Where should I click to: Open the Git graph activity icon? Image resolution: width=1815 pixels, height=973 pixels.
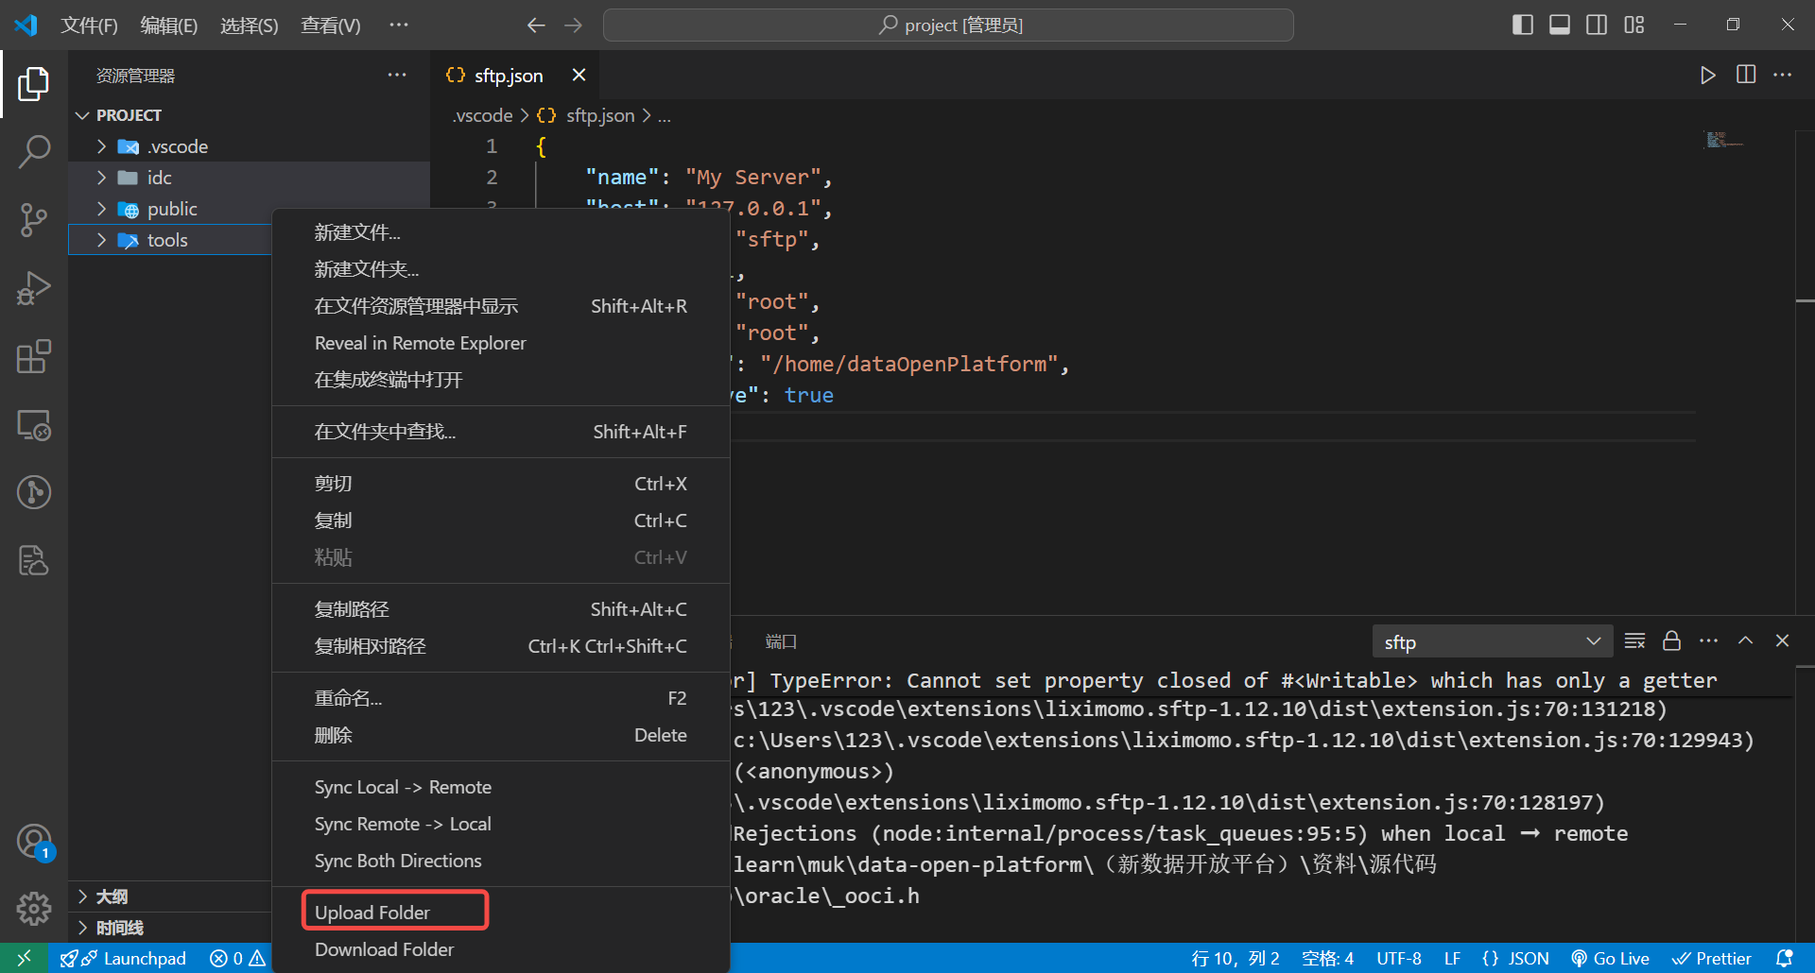tap(34, 492)
